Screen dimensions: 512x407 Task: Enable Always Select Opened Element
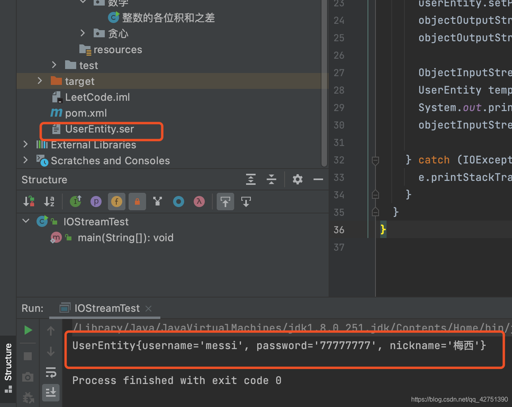tap(225, 202)
